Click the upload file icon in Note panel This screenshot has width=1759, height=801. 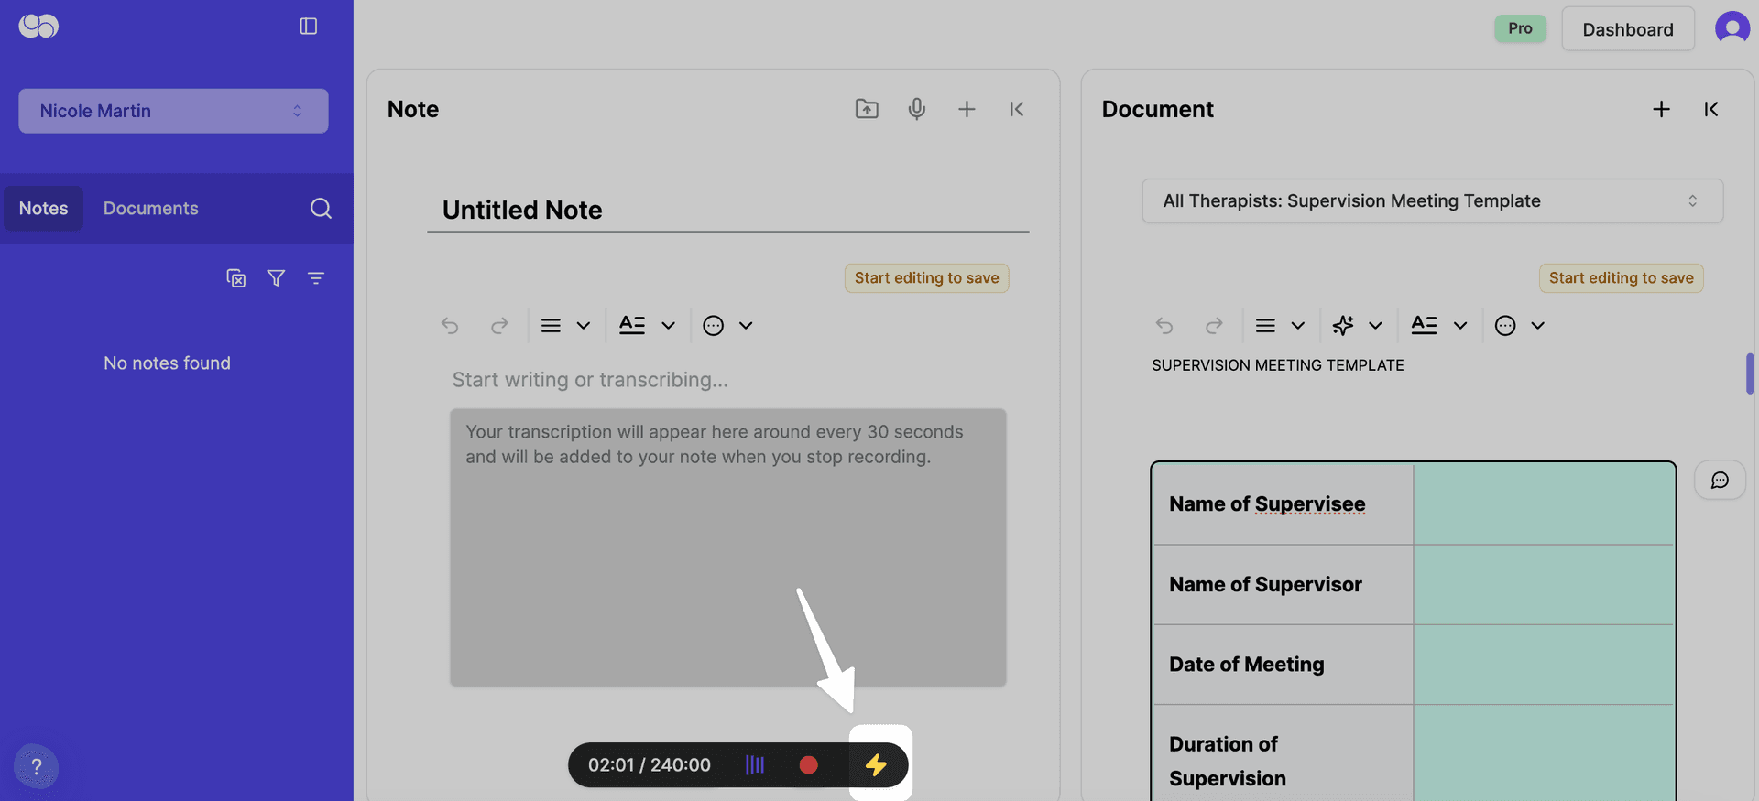[867, 109]
